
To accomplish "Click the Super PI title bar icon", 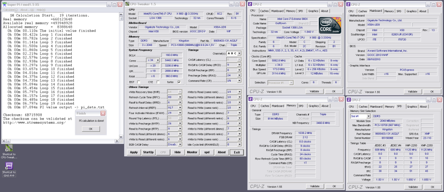I will (x=3, y=3).
